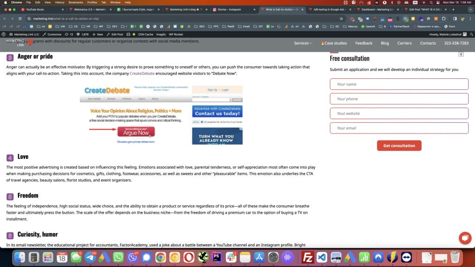Open the chat widget bubble

pos(464,238)
